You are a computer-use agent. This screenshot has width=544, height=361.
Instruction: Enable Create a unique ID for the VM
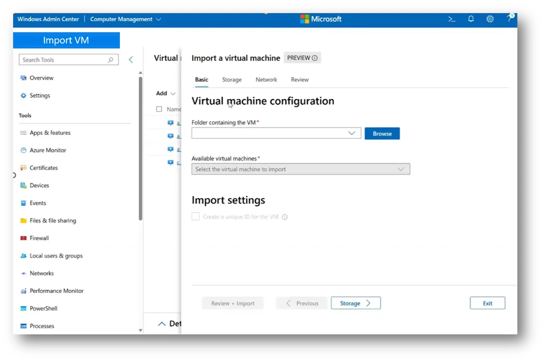click(x=195, y=216)
